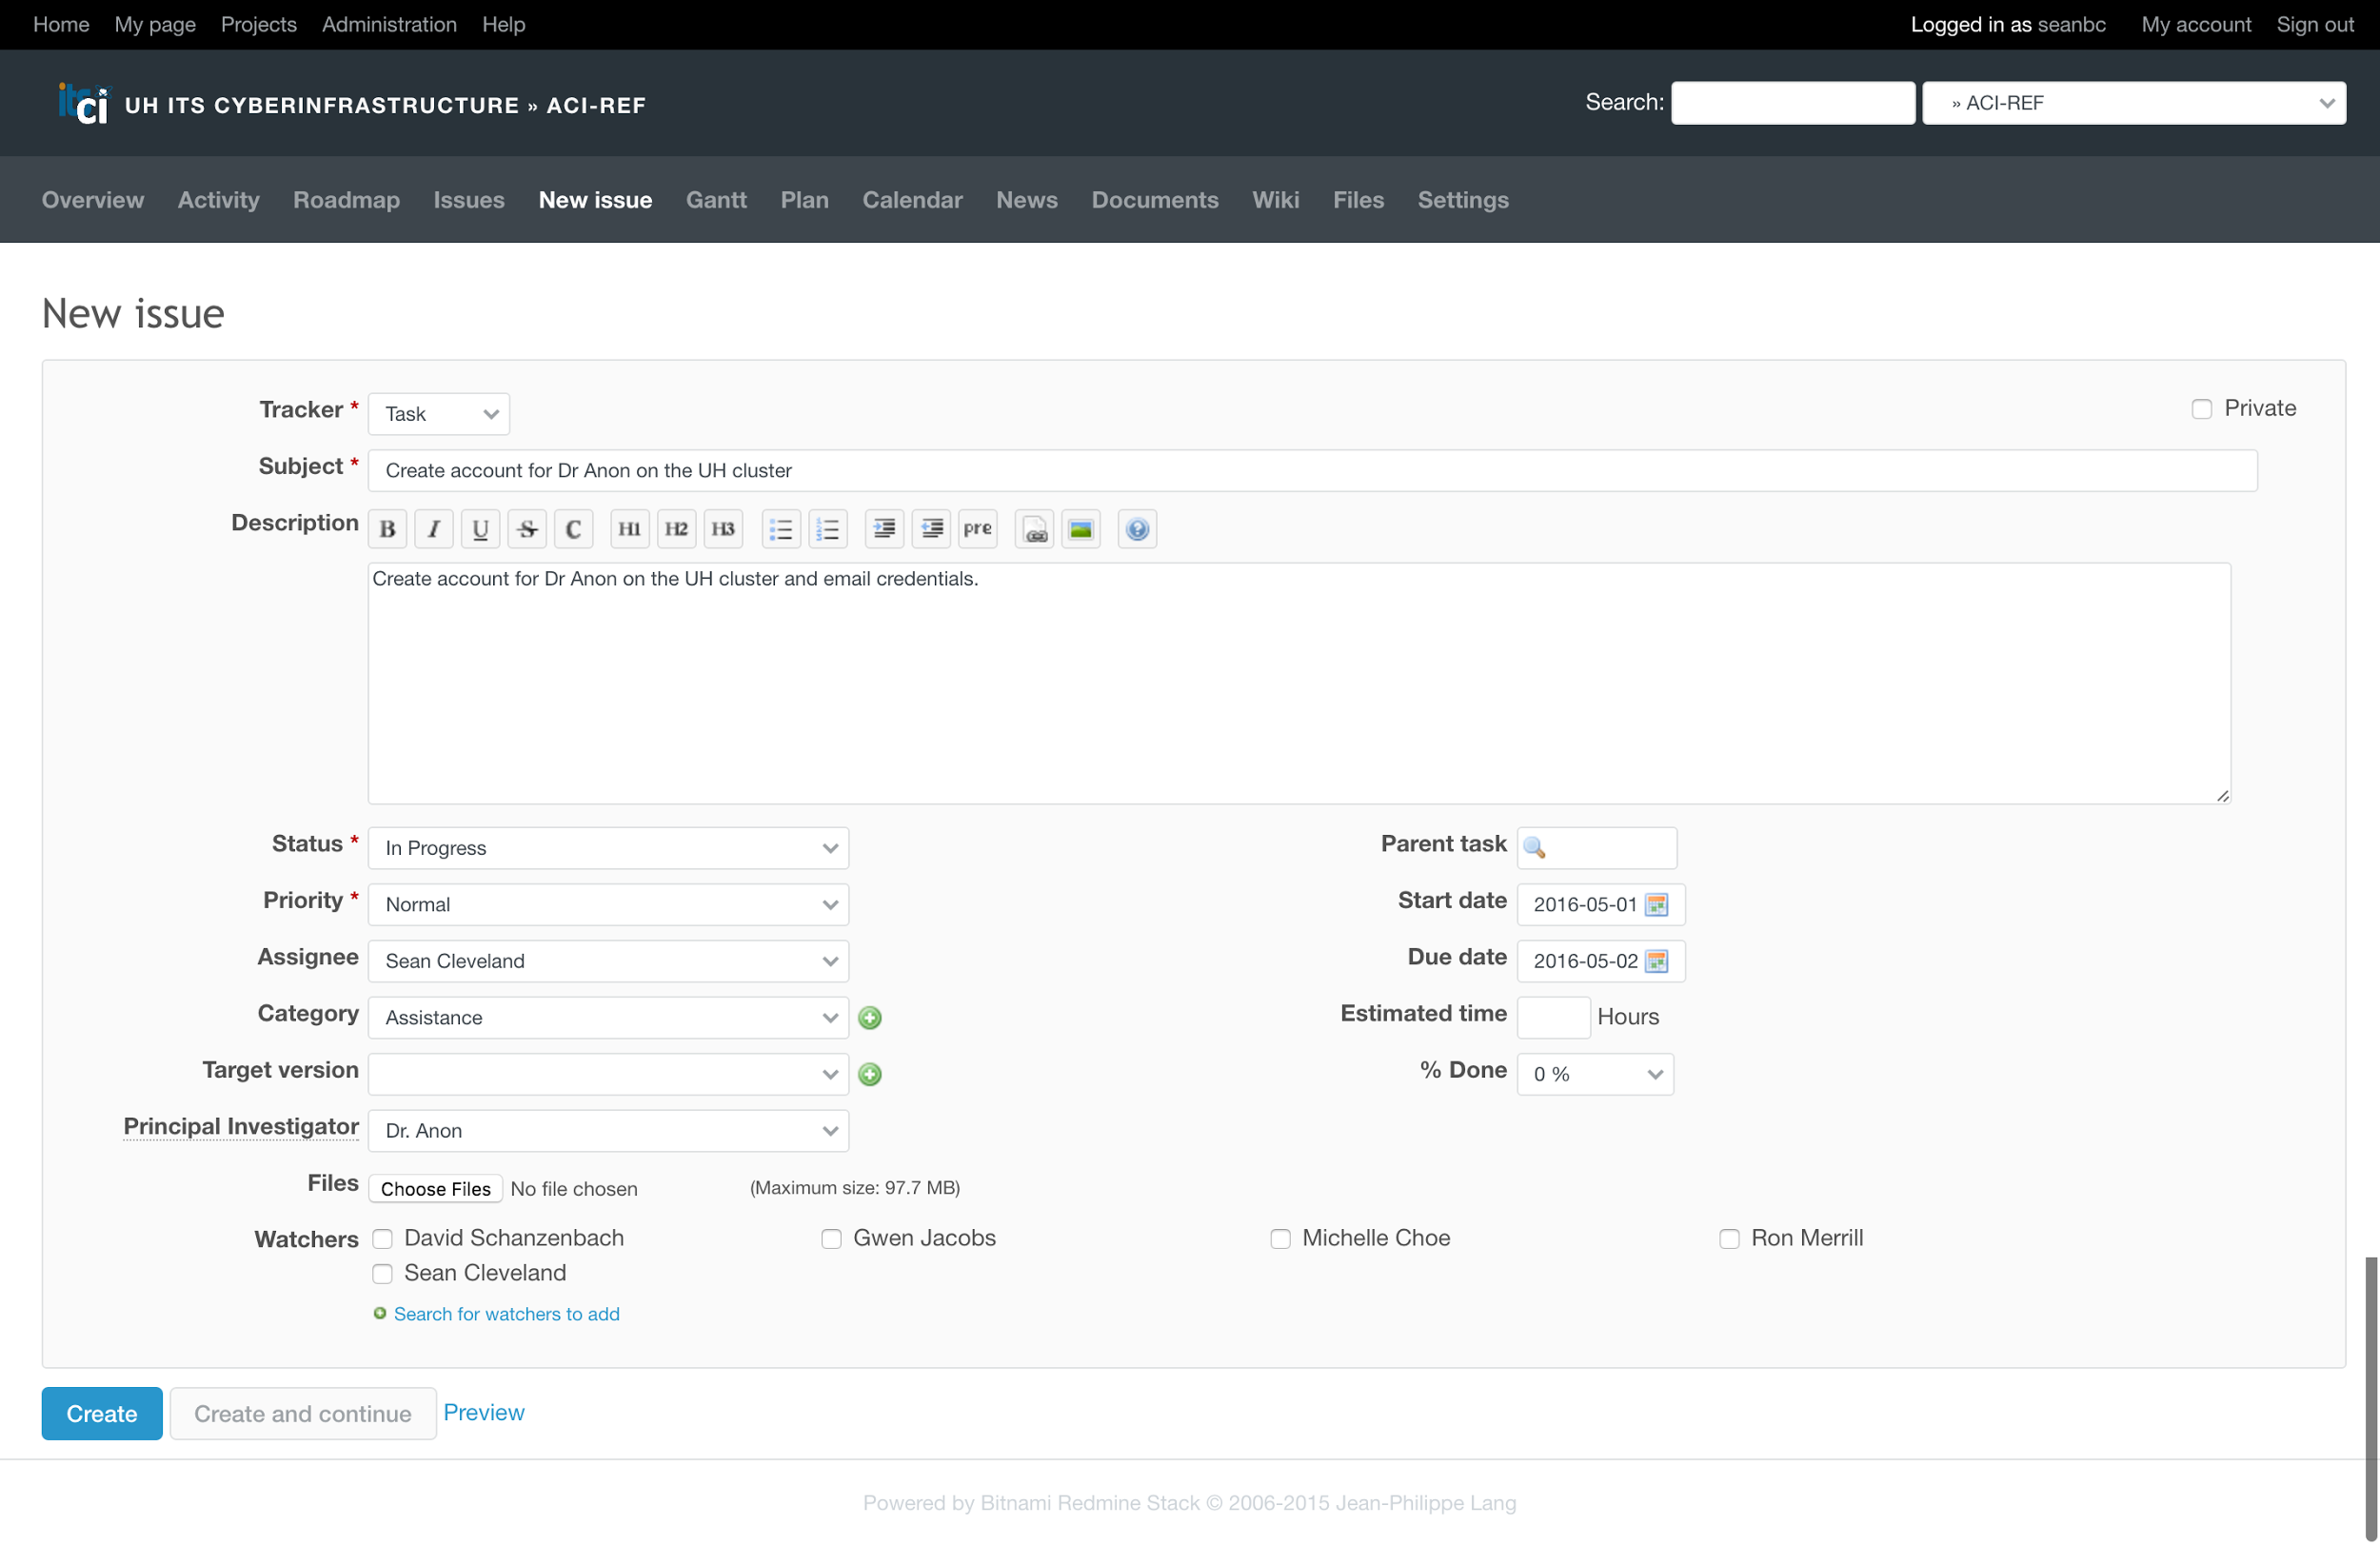Click the Preview link
Image resolution: width=2380 pixels, height=1545 pixels.
(484, 1413)
